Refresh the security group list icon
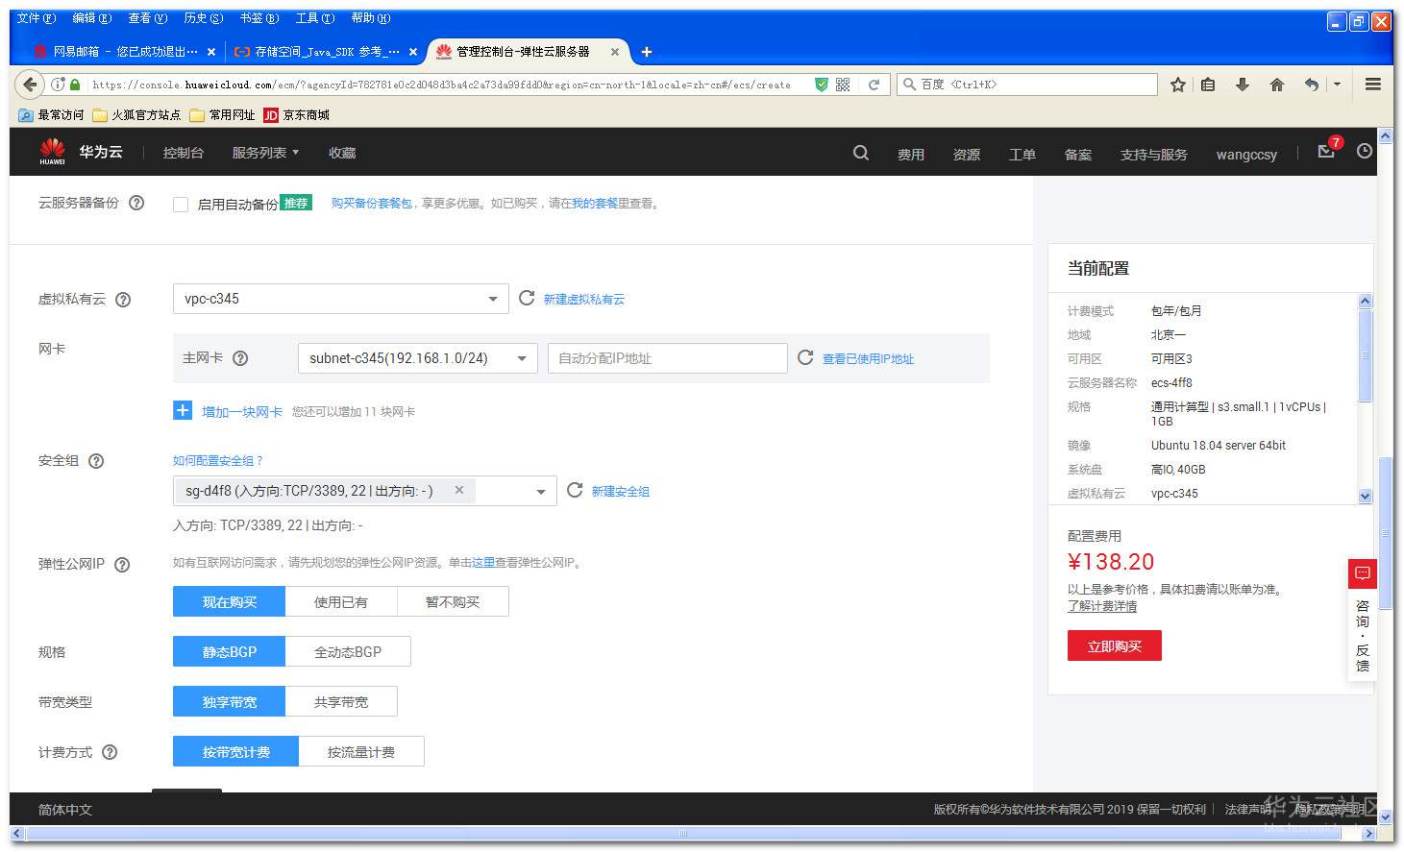 pos(575,490)
